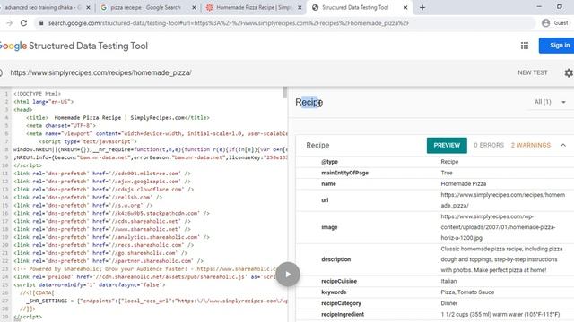Click the recipeIngredient property label
The image size is (574, 322).
343,314
